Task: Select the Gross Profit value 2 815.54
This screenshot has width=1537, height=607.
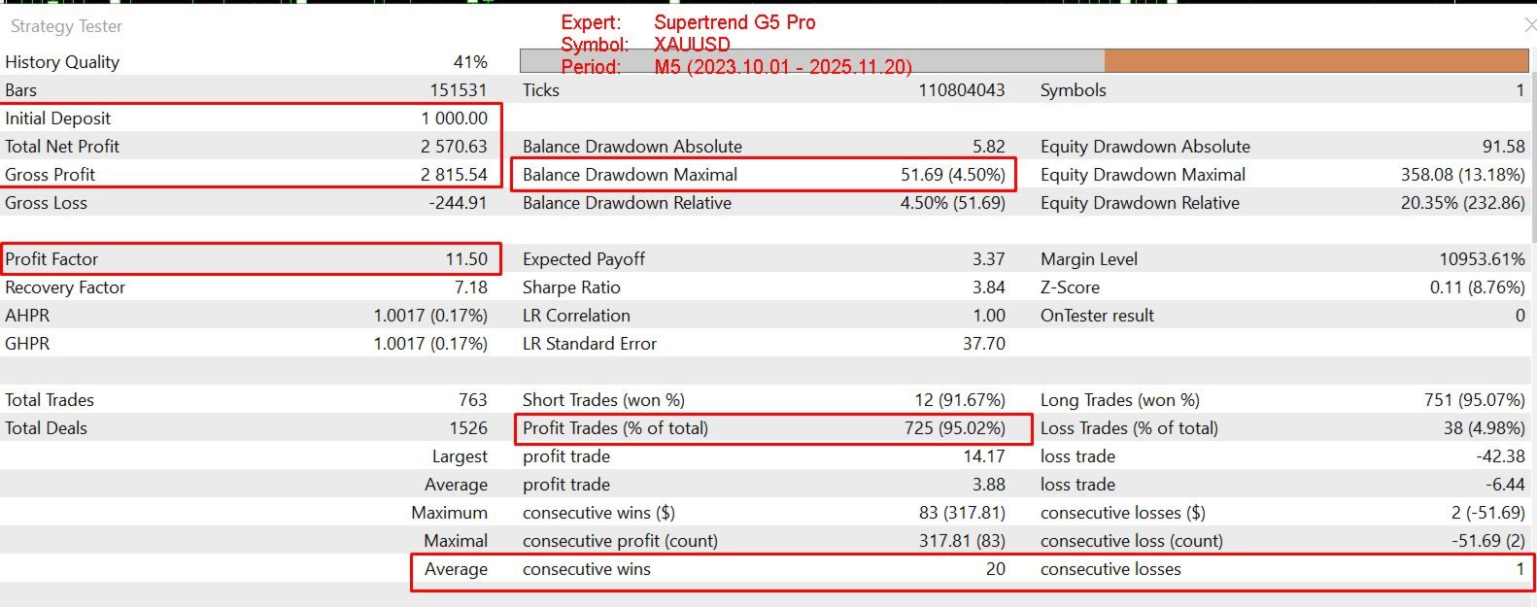Action: (454, 175)
